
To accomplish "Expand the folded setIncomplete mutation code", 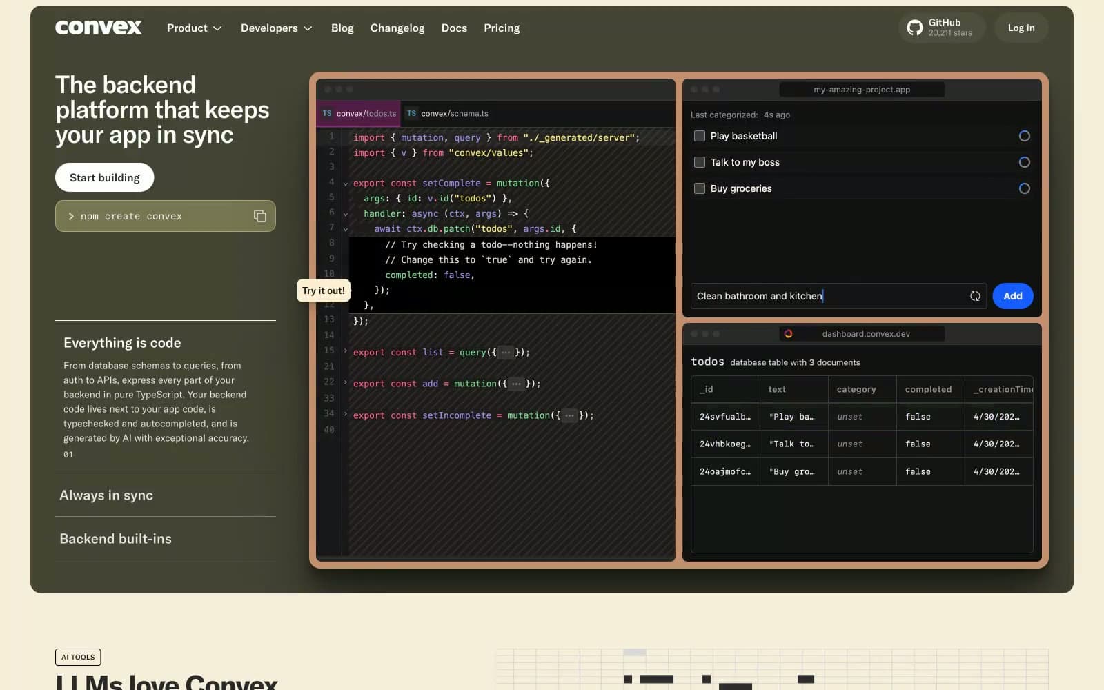I will click(569, 415).
